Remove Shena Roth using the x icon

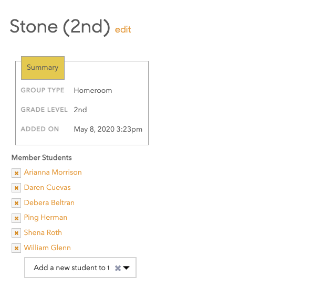[x=16, y=233]
